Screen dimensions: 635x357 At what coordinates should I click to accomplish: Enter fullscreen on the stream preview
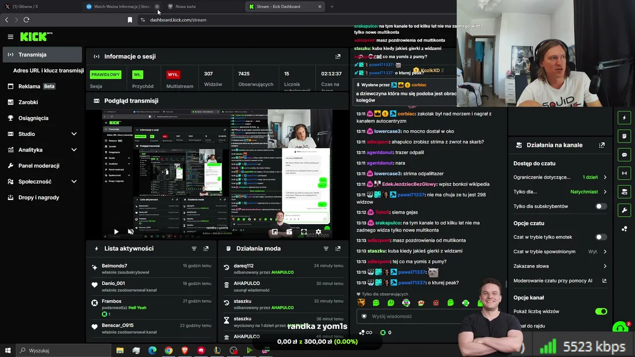click(x=304, y=232)
